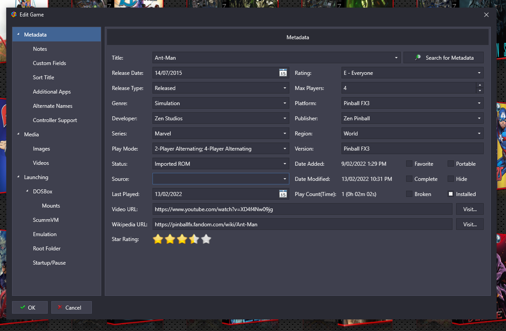Screen dimensions: 506x331
Task: Click the Wikipedia URL text field
Action: click(302, 224)
